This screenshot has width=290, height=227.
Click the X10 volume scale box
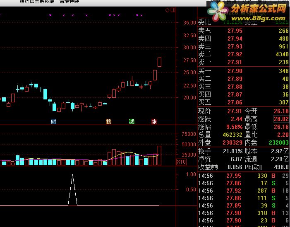click(x=181, y=162)
